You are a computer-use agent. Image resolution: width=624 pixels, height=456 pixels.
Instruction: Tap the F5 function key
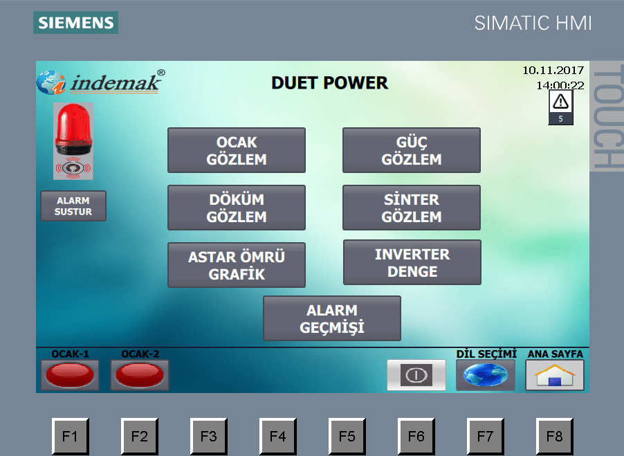347,436
